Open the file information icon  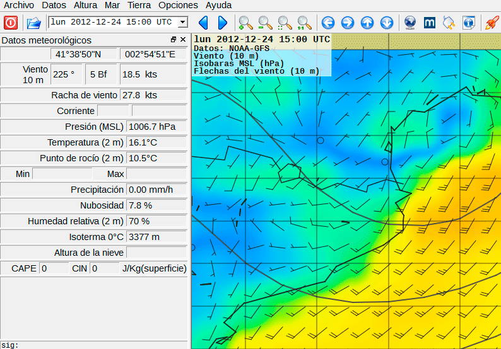[x=468, y=23]
